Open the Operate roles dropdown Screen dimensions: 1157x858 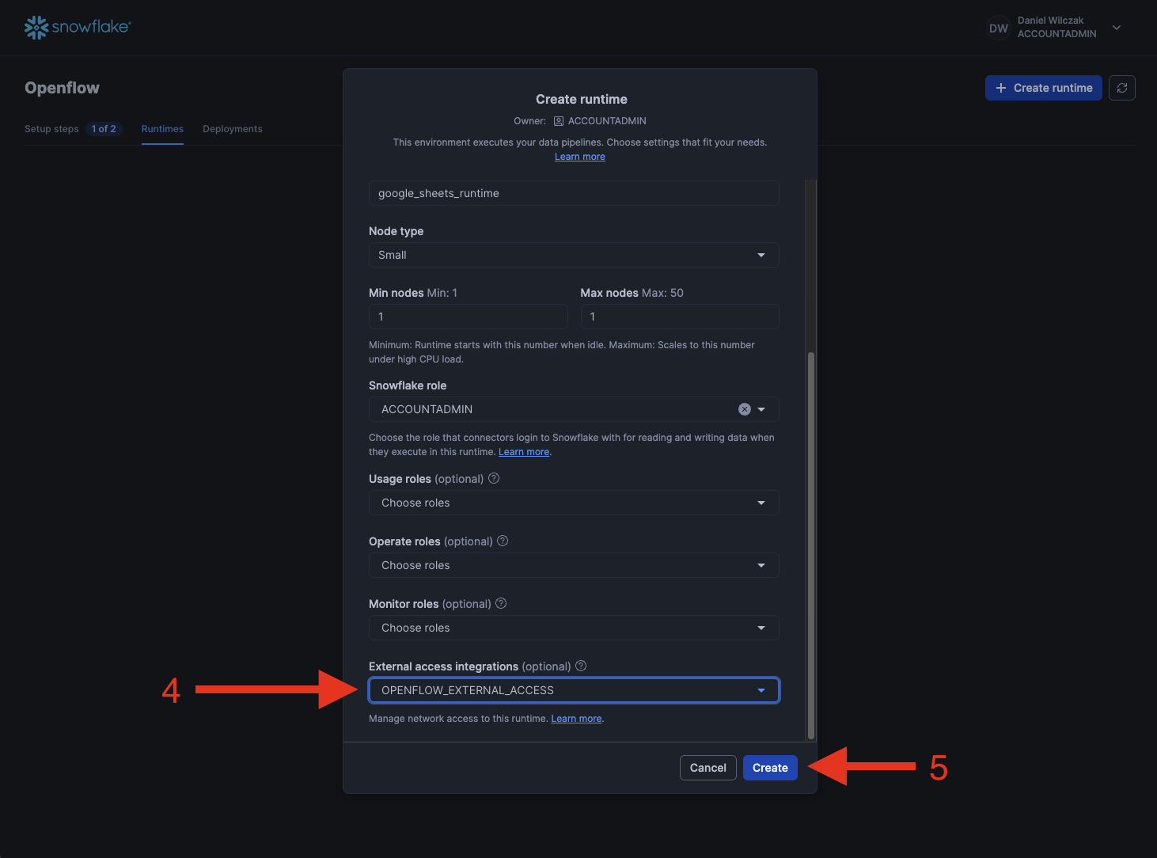click(574, 565)
